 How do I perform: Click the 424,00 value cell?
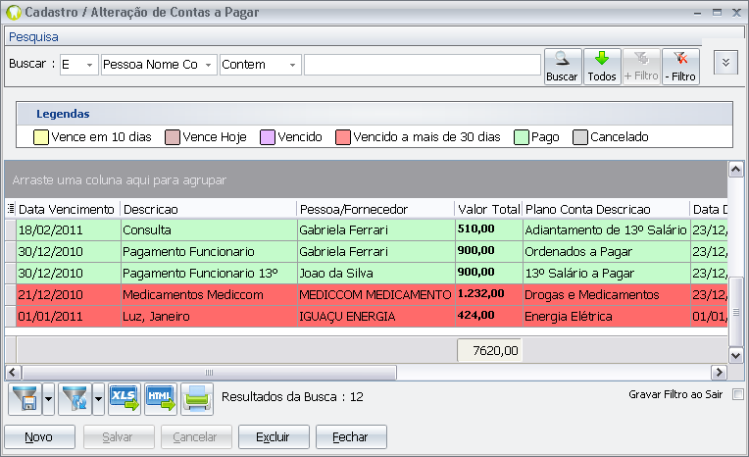488,316
